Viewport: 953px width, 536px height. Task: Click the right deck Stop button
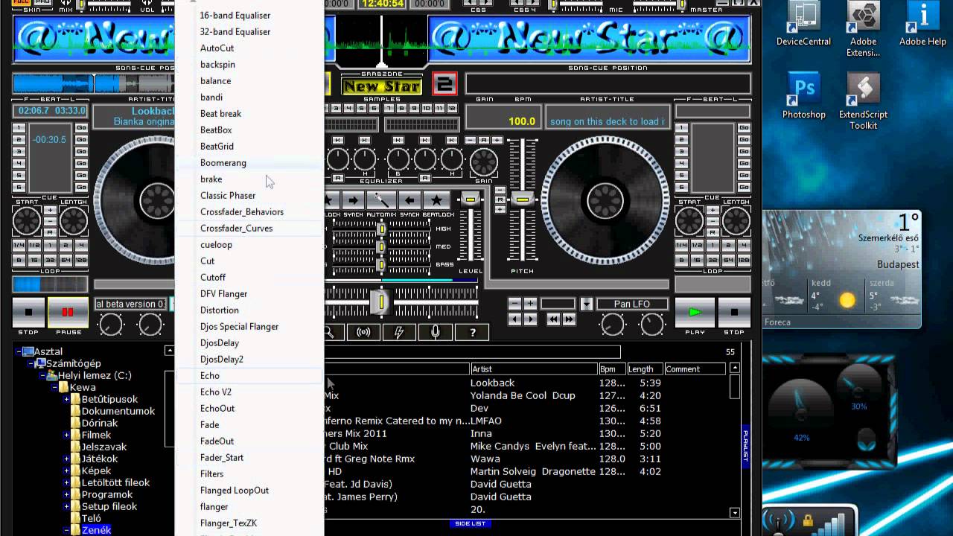[734, 312]
